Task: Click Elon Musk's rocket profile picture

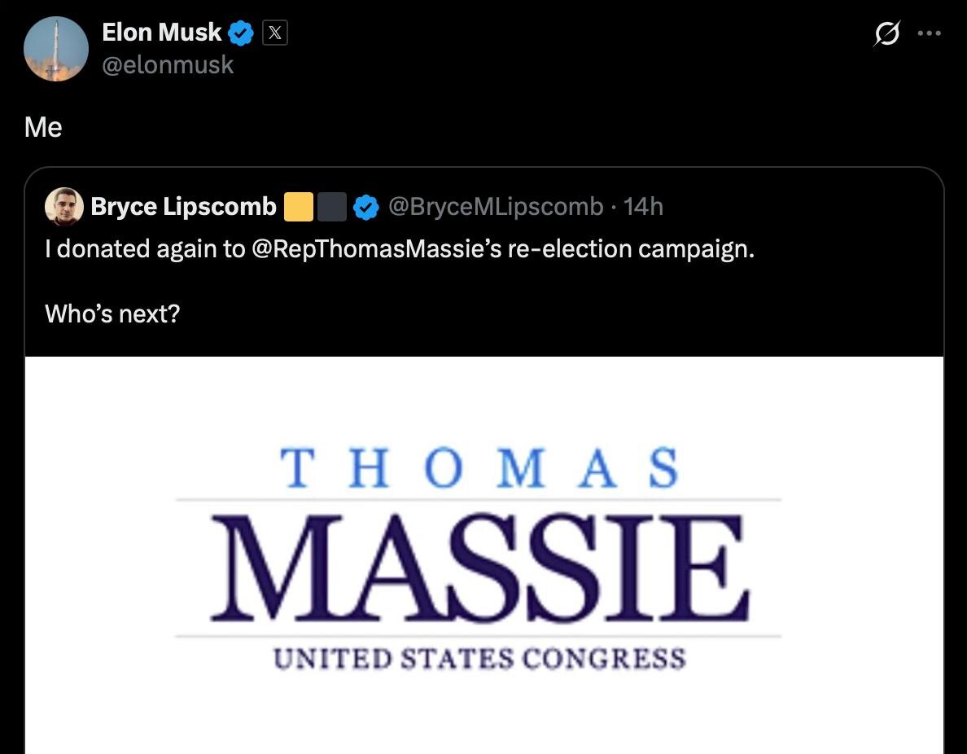Action: (56, 49)
